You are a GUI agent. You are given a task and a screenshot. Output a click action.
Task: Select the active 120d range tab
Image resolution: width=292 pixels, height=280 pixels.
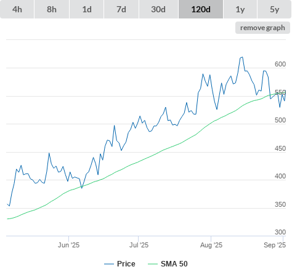tap(201, 9)
